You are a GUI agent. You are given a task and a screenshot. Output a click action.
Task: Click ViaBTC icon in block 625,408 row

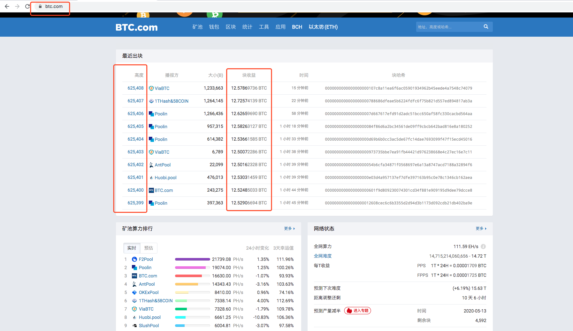coord(151,88)
